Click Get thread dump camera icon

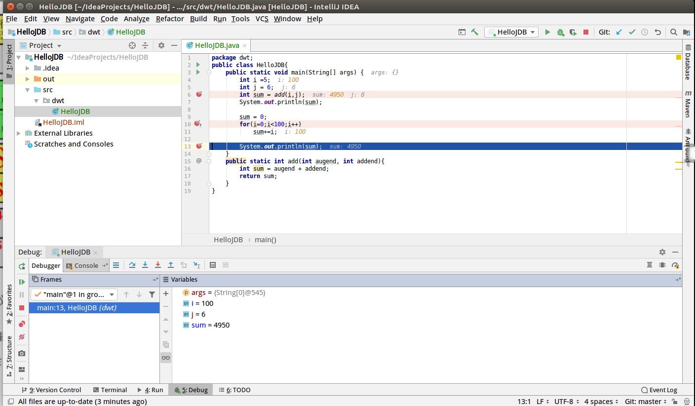(x=22, y=353)
